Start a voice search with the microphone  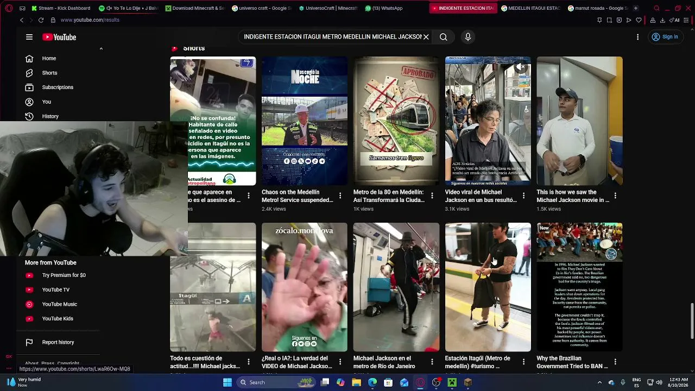pyautogui.click(x=468, y=37)
